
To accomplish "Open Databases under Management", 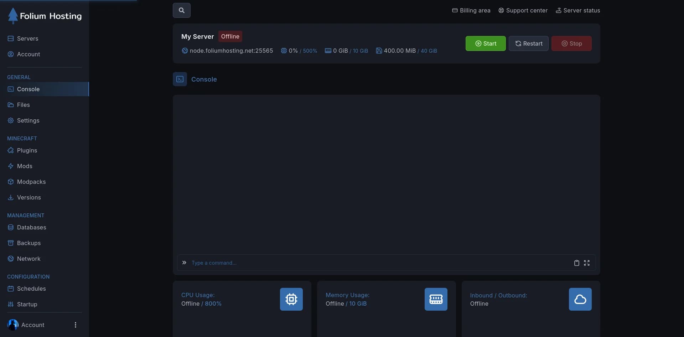I will click(45, 227).
